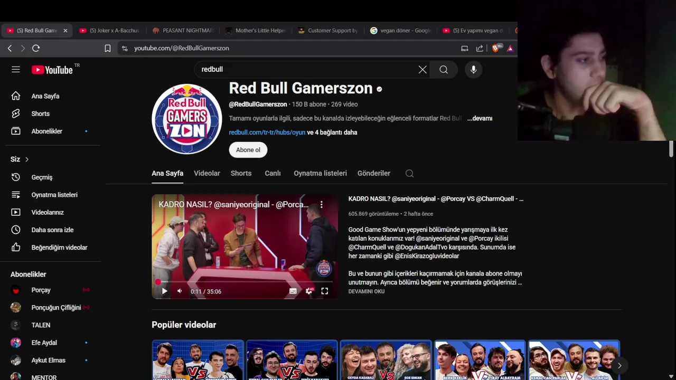The image size is (676, 380).
Task: Enter fullscreen on featured video
Action: [x=324, y=291]
